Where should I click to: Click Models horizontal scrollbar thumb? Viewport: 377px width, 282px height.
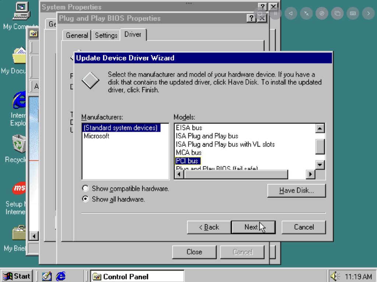236,174
